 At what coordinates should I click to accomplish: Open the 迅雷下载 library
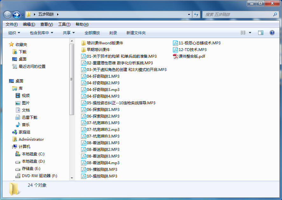pos(26,118)
